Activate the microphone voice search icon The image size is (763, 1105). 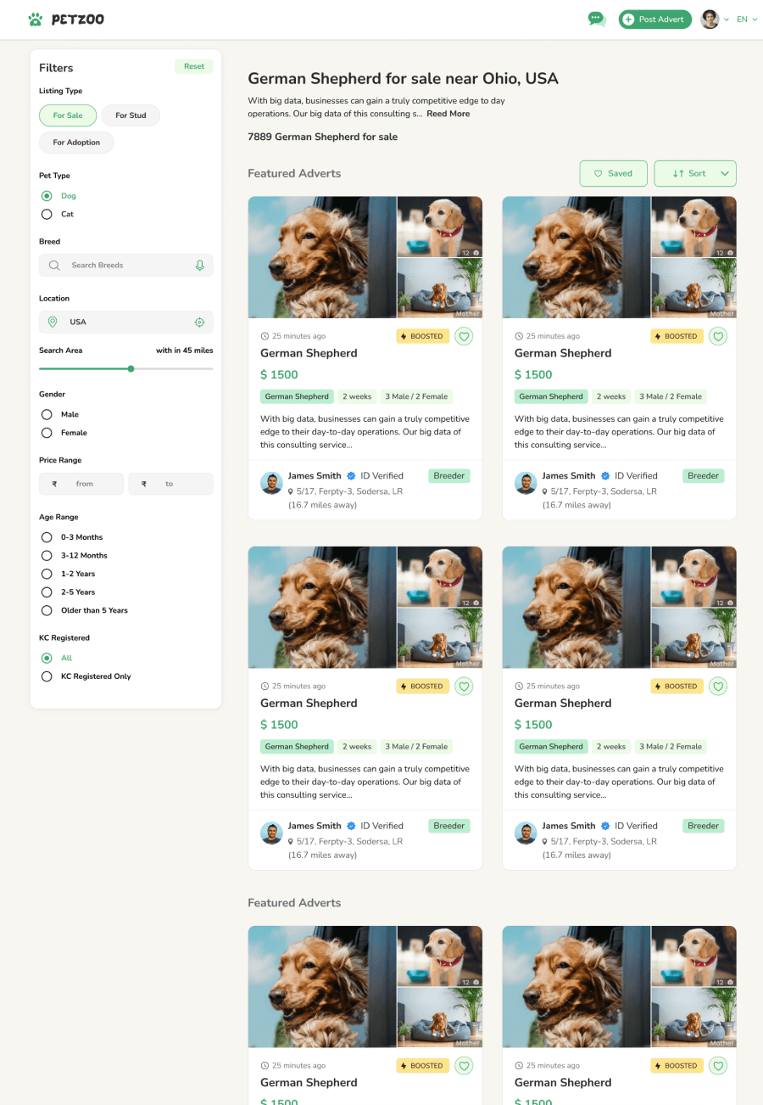pos(200,266)
